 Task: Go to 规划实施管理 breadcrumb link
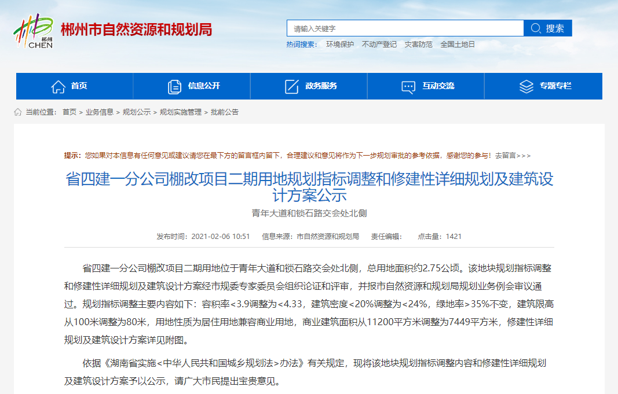coord(181,112)
